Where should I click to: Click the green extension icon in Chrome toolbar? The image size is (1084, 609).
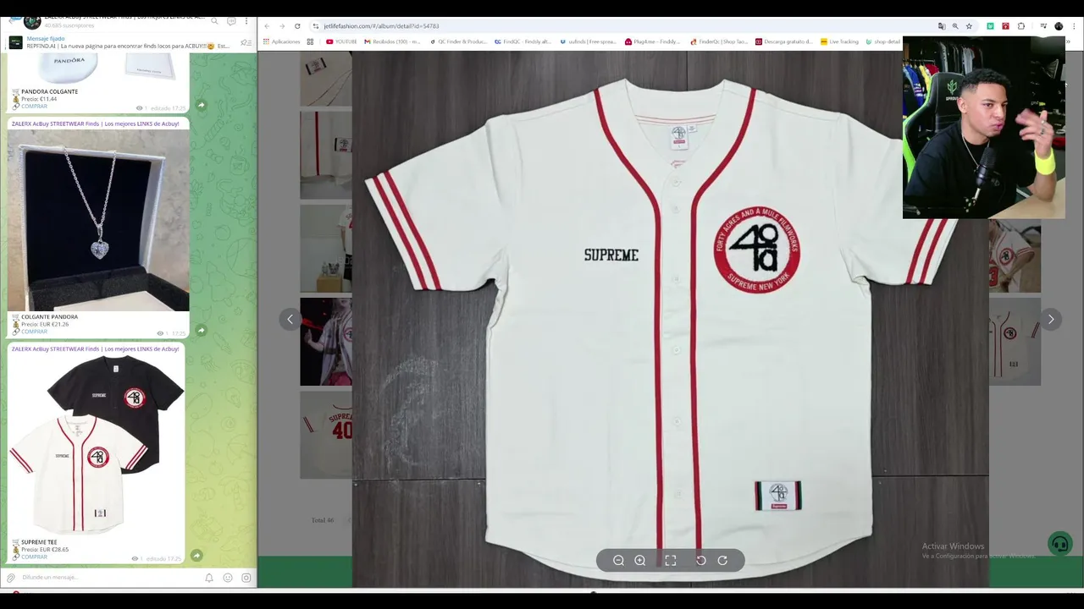pyautogui.click(x=990, y=26)
